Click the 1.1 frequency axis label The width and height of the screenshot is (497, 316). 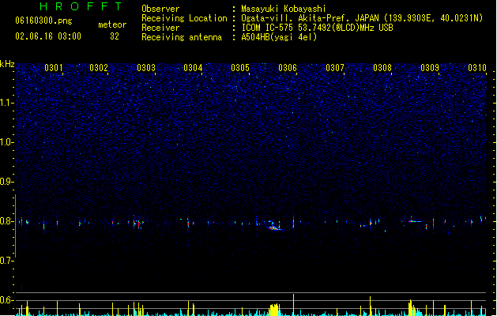click(x=6, y=103)
